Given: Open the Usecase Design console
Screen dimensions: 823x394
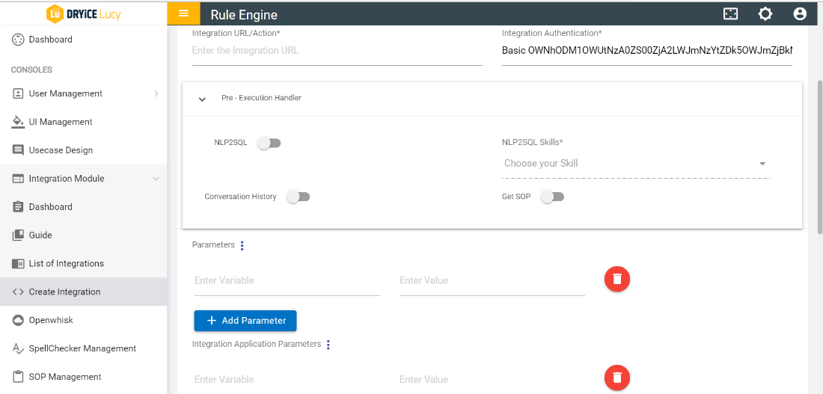Looking at the screenshot, I should tap(61, 150).
